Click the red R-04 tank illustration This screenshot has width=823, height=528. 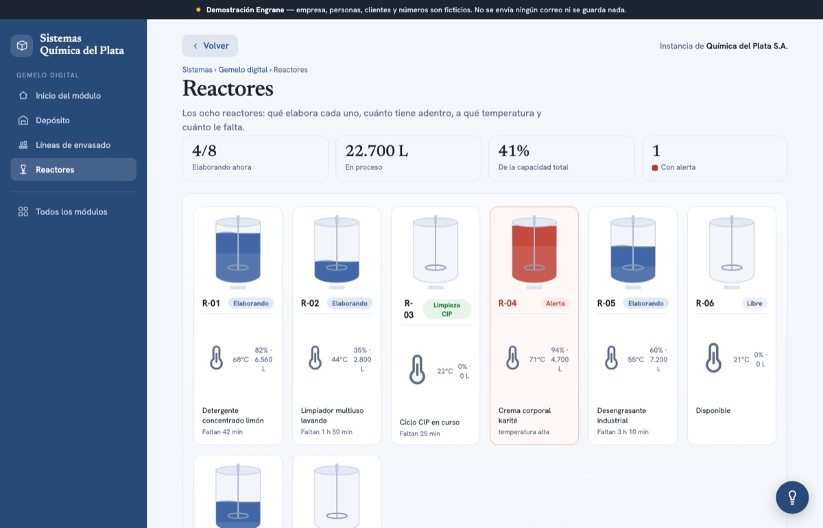(534, 251)
